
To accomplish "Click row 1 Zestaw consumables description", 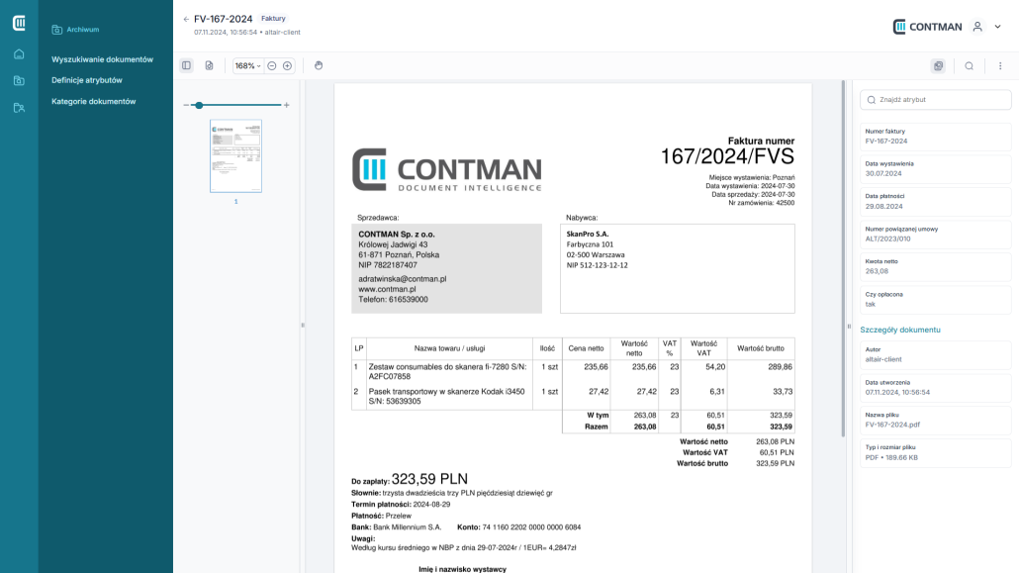I will [x=448, y=371].
